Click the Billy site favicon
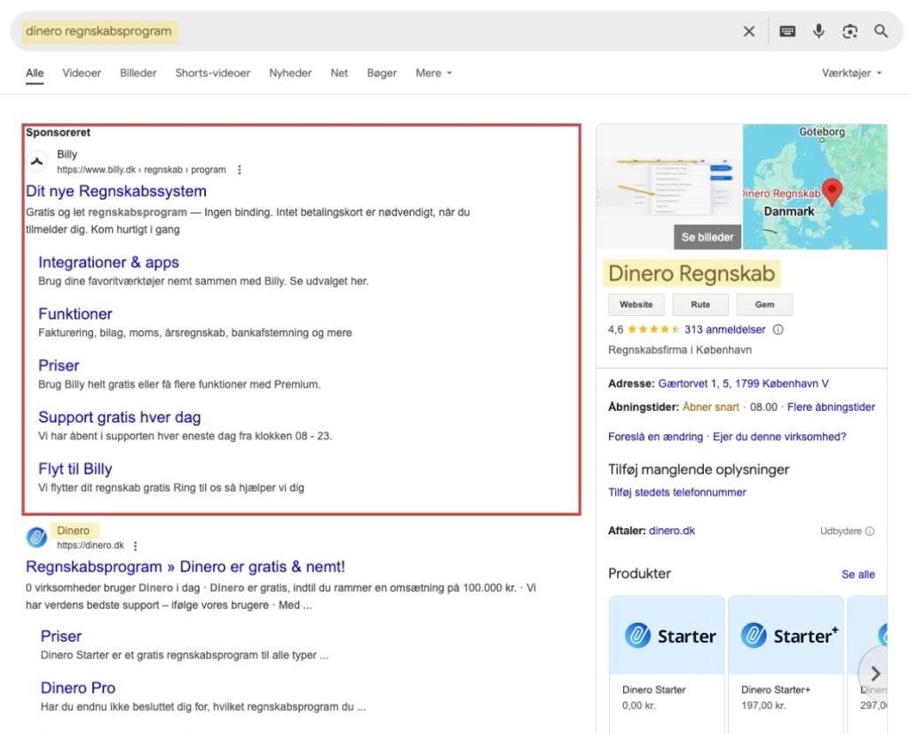This screenshot has height=734, width=909. coord(37,162)
